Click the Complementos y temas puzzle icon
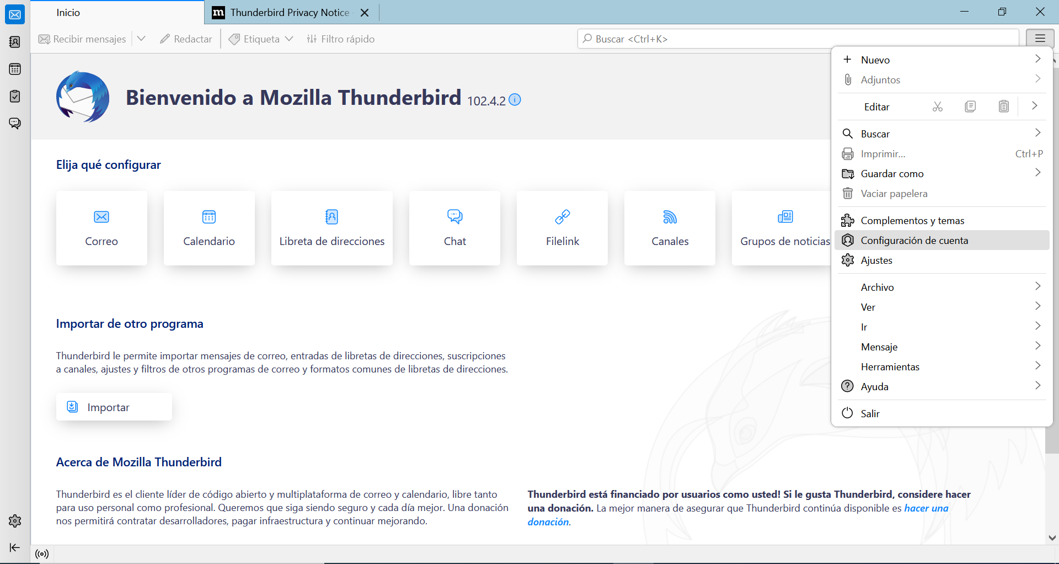The width and height of the screenshot is (1059, 564). (848, 221)
